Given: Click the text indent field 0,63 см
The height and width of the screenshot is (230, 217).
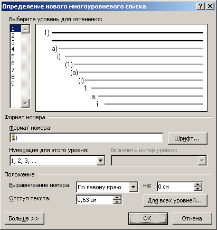Looking at the screenshot, I should pos(95,200).
